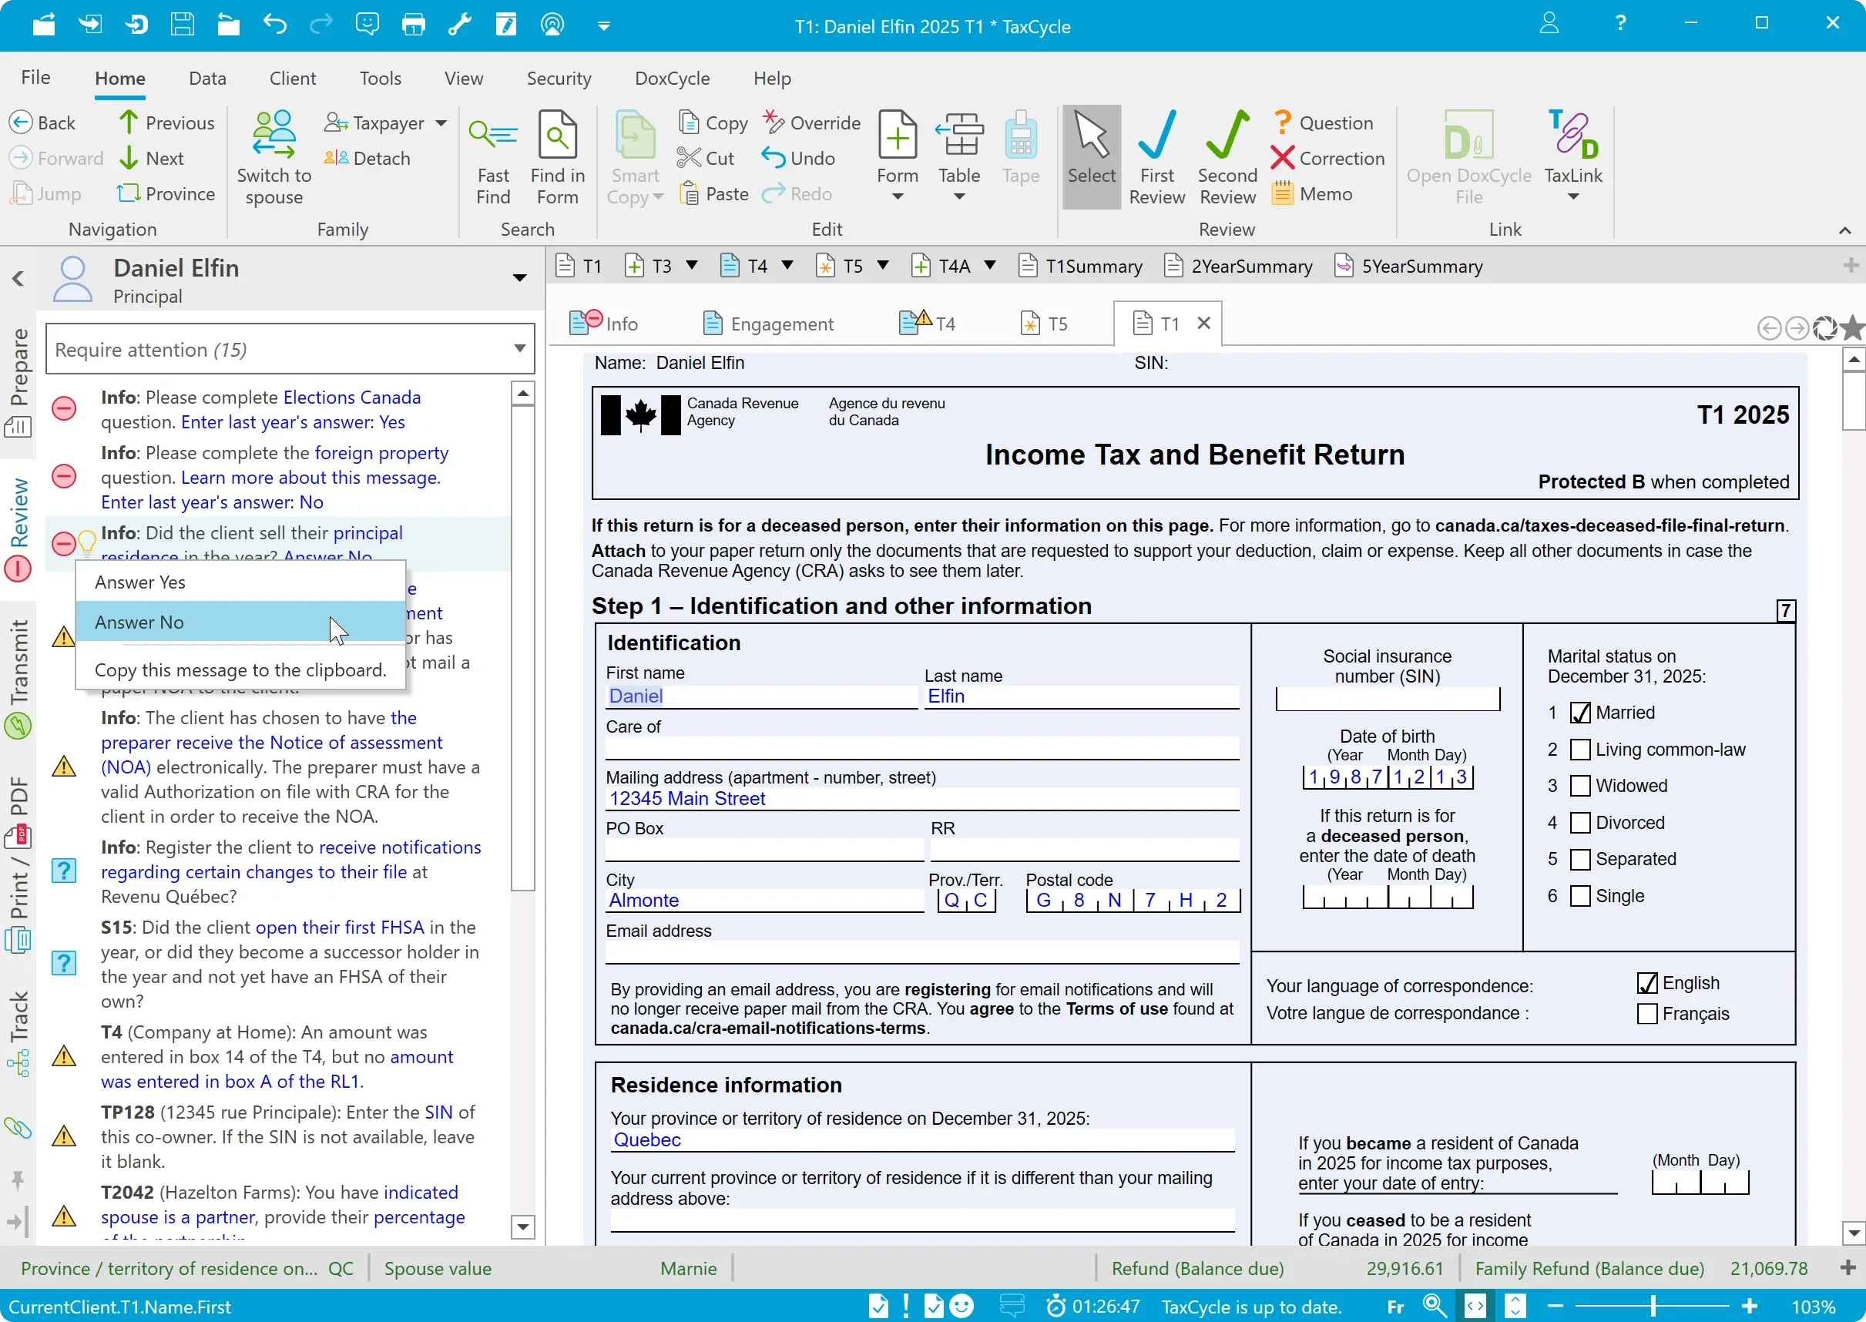
Task: Check the Single marital status box
Action: click(x=1579, y=896)
